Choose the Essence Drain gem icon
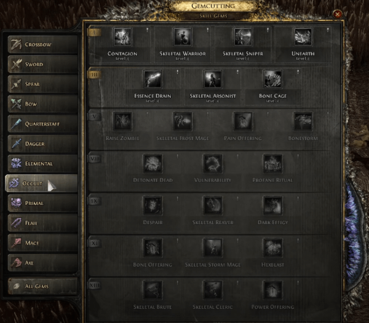 tap(153, 79)
